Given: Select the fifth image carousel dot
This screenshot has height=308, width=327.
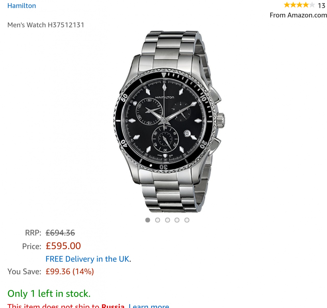Looking at the screenshot, I should pyautogui.click(x=187, y=220).
